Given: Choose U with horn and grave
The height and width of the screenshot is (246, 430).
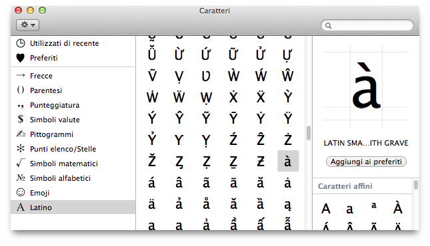Looking at the screenshot, I should point(179,54).
